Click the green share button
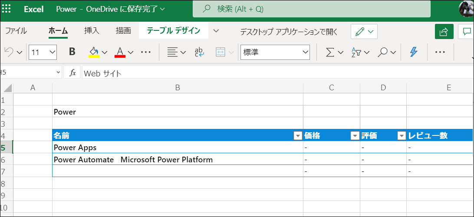Viewport: 474px width, 217px height. coord(444,31)
